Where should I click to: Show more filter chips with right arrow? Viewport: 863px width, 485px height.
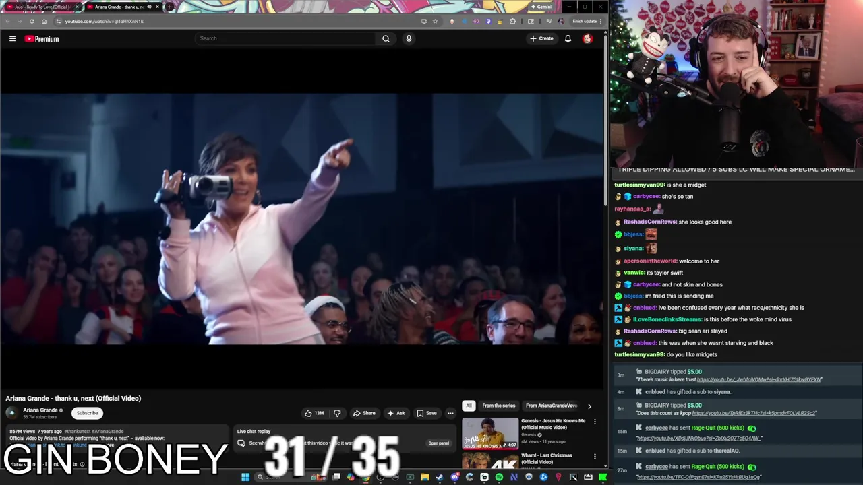589,406
